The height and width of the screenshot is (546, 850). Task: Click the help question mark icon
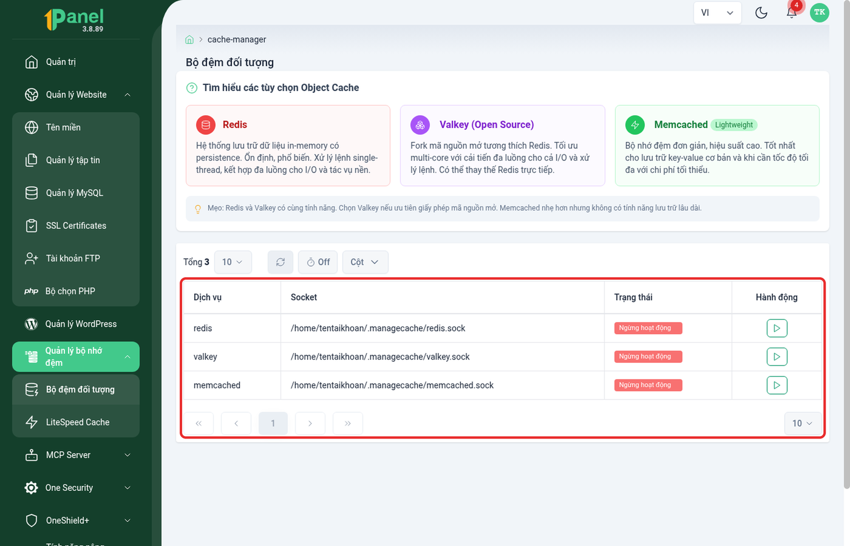coord(192,88)
